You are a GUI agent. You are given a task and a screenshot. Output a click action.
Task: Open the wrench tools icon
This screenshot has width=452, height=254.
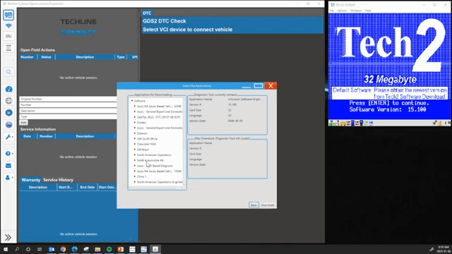coord(8,137)
